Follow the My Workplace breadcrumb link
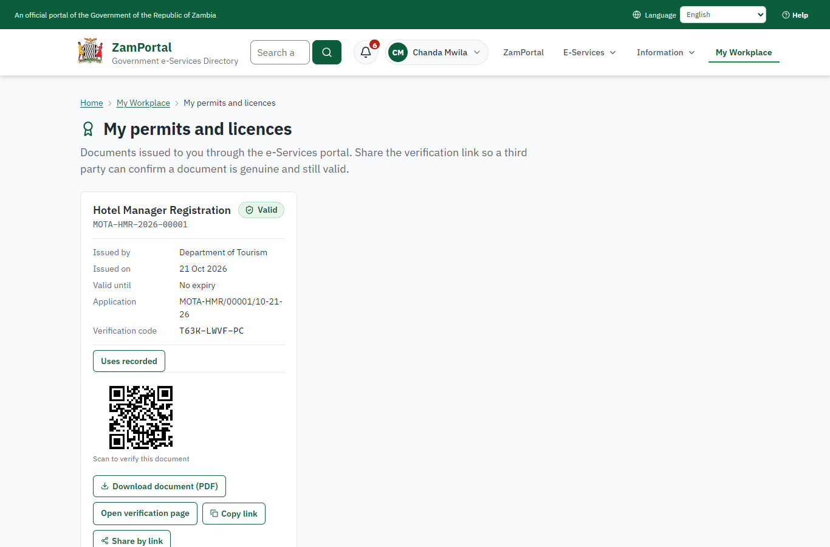The width and height of the screenshot is (830, 547). [143, 103]
